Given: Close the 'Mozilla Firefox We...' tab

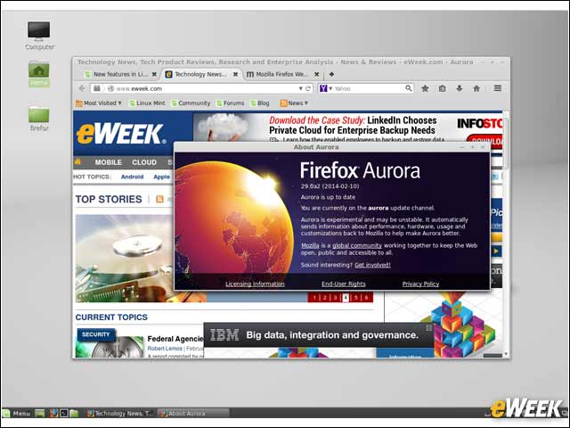Looking at the screenshot, I should pyautogui.click(x=317, y=74).
